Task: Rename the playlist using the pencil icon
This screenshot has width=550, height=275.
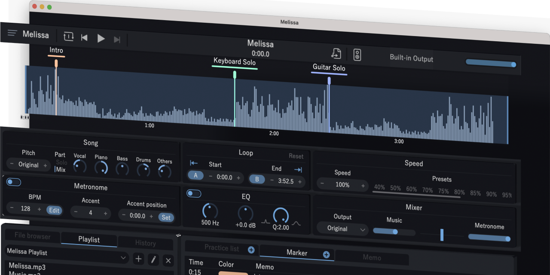Action: pyautogui.click(x=153, y=260)
